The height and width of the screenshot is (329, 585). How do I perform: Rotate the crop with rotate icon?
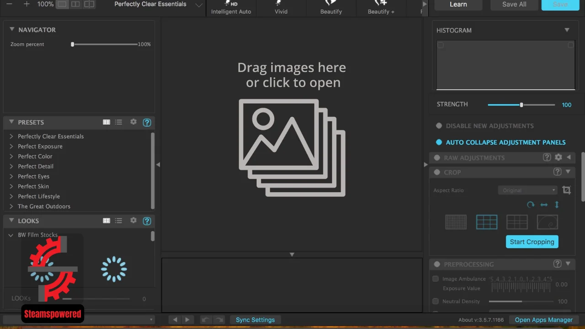[531, 205]
